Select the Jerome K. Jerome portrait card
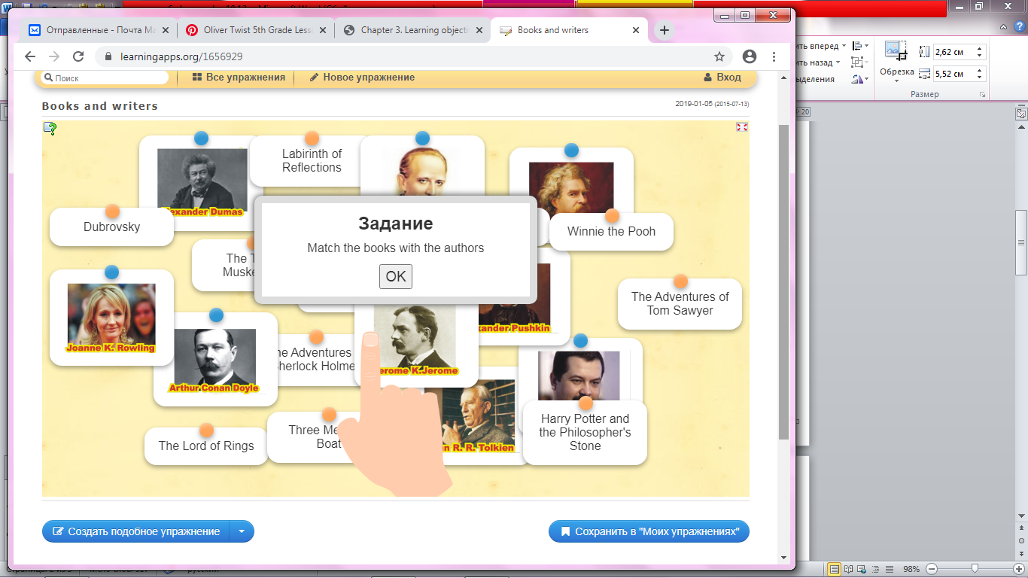1028x578 pixels. click(x=416, y=340)
